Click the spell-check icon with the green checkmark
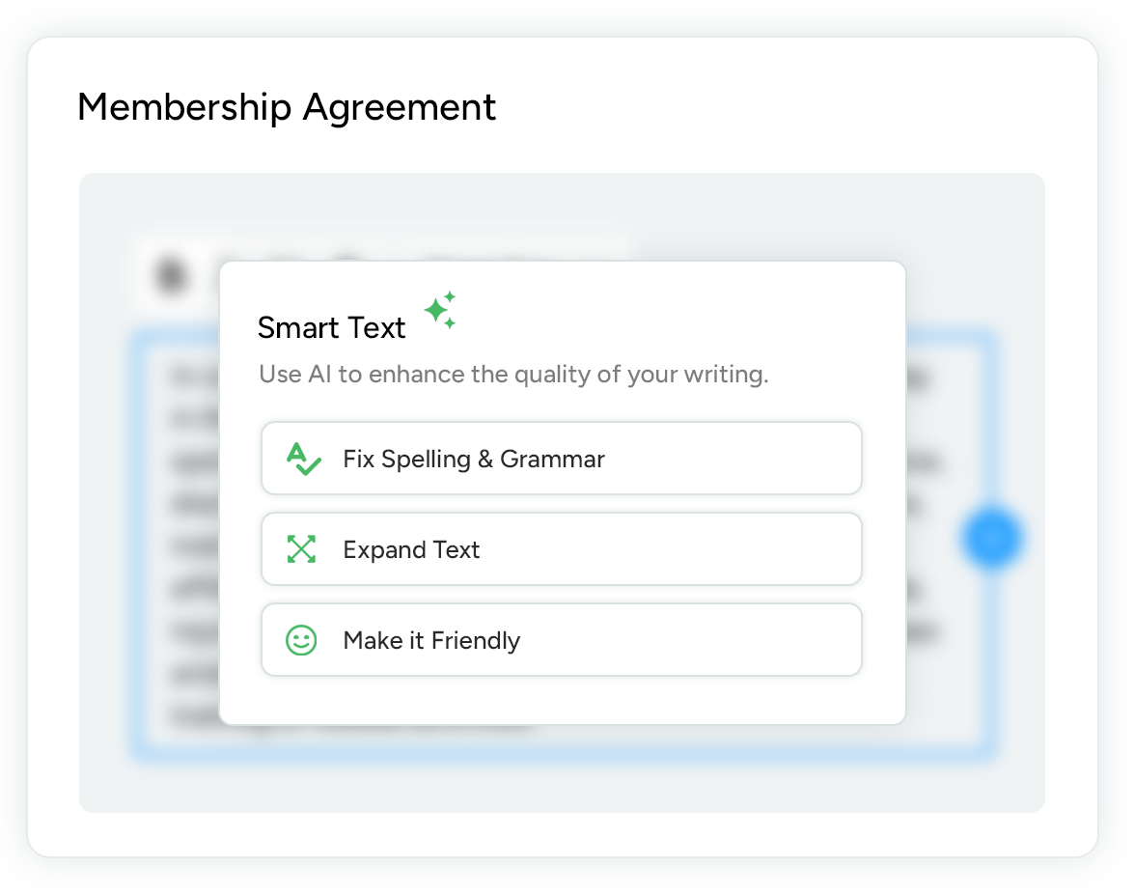1135x894 pixels. coord(303,459)
